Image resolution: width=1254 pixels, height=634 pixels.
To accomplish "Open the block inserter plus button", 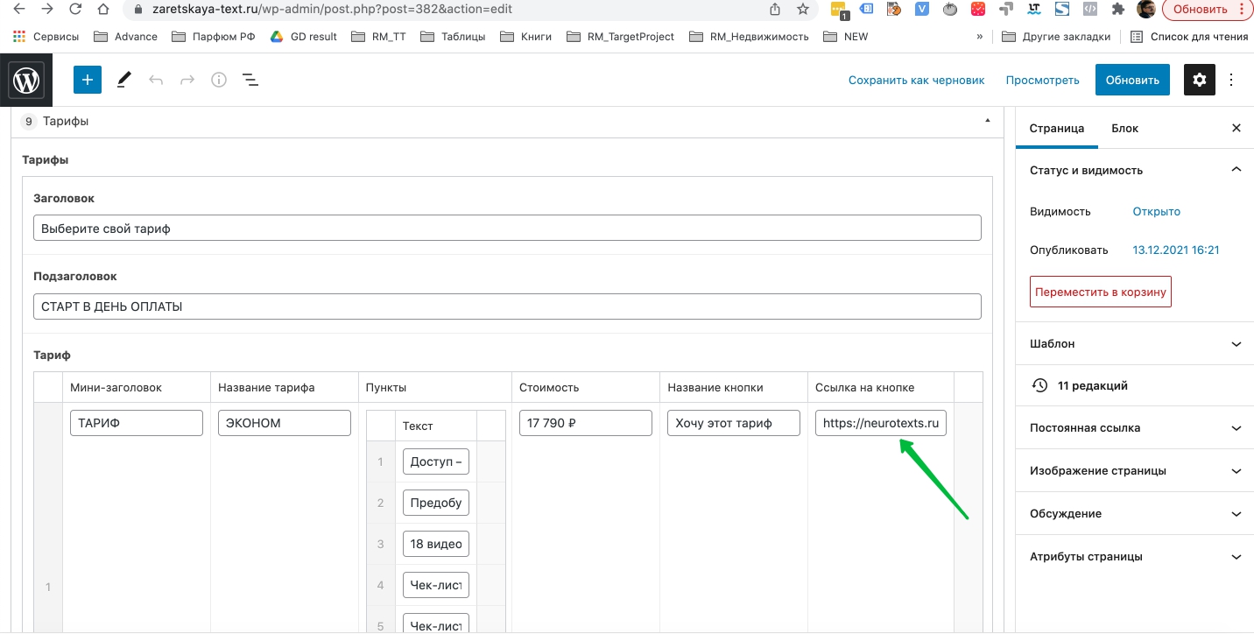I will tap(88, 80).
